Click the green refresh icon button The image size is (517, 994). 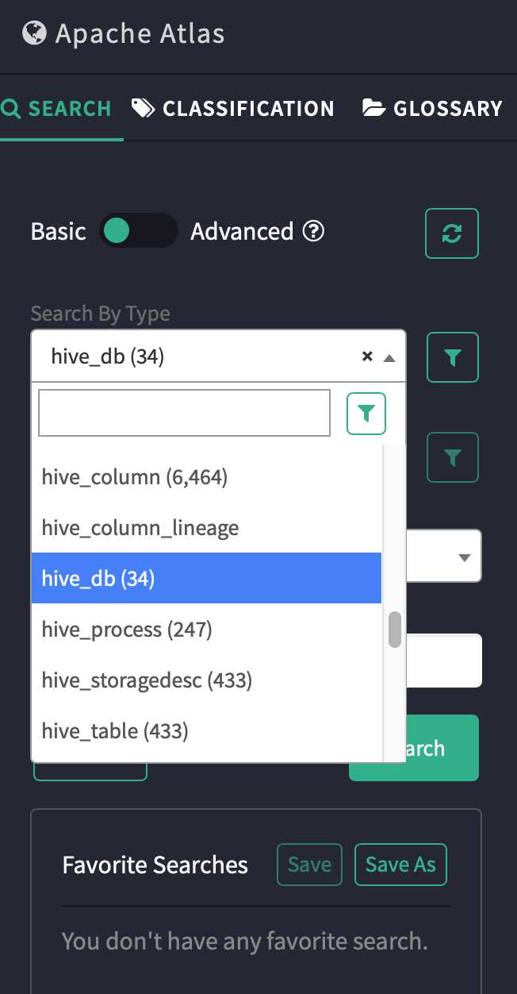(452, 233)
